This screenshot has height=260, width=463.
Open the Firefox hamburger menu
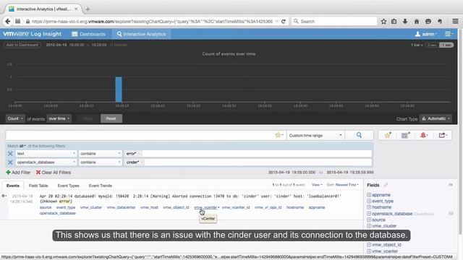(455, 21)
